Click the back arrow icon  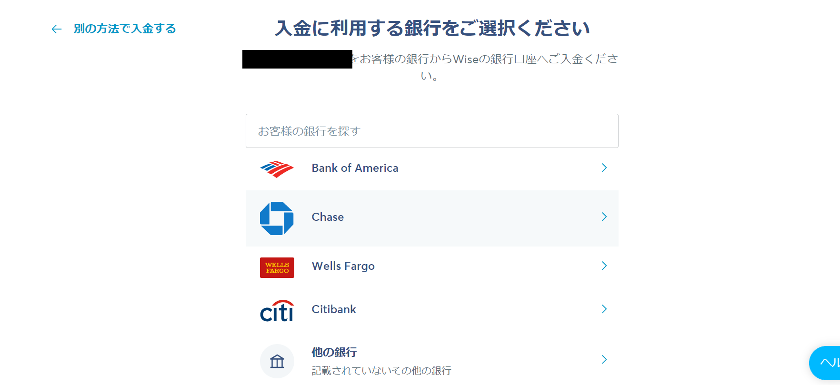[x=57, y=29]
